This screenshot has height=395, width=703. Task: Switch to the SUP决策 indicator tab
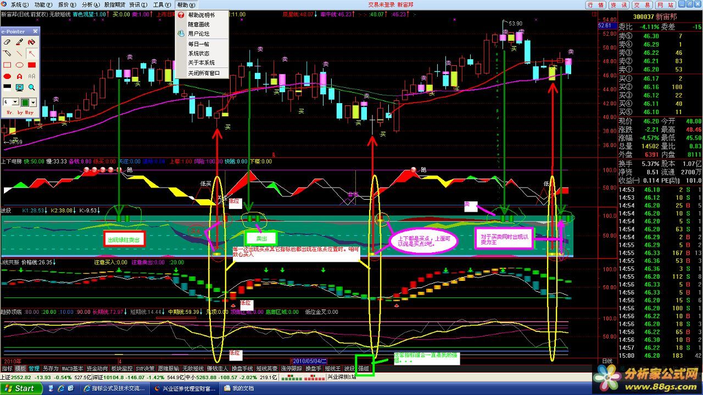(x=145, y=369)
